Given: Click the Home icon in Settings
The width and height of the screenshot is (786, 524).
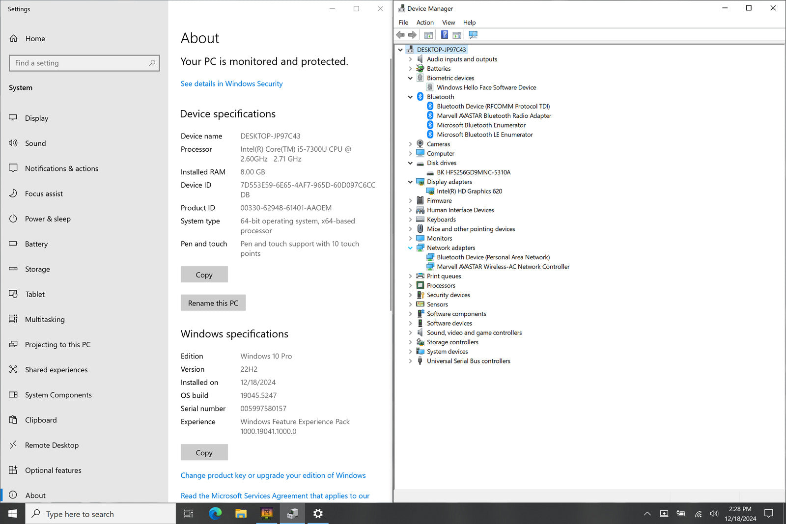Looking at the screenshot, I should point(14,38).
